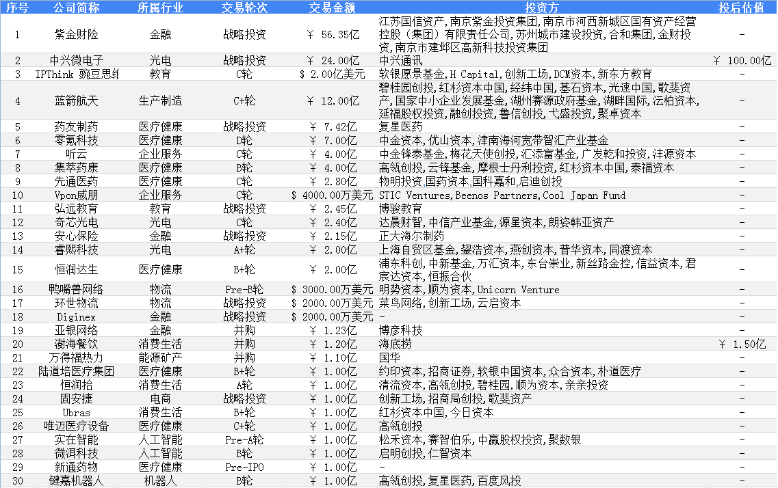Image resolution: width=778 pixels, height=488 pixels.
Task: Click the 交易金额 column header
Action: click(332, 8)
